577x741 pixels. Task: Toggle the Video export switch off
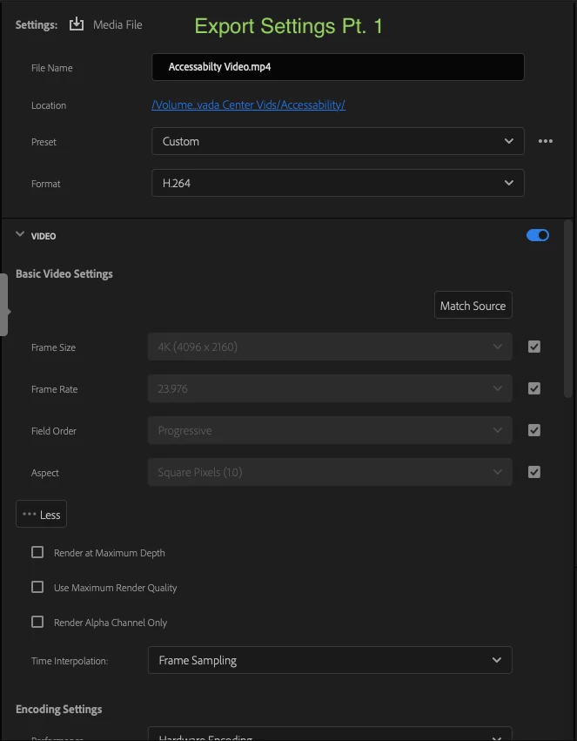538,235
